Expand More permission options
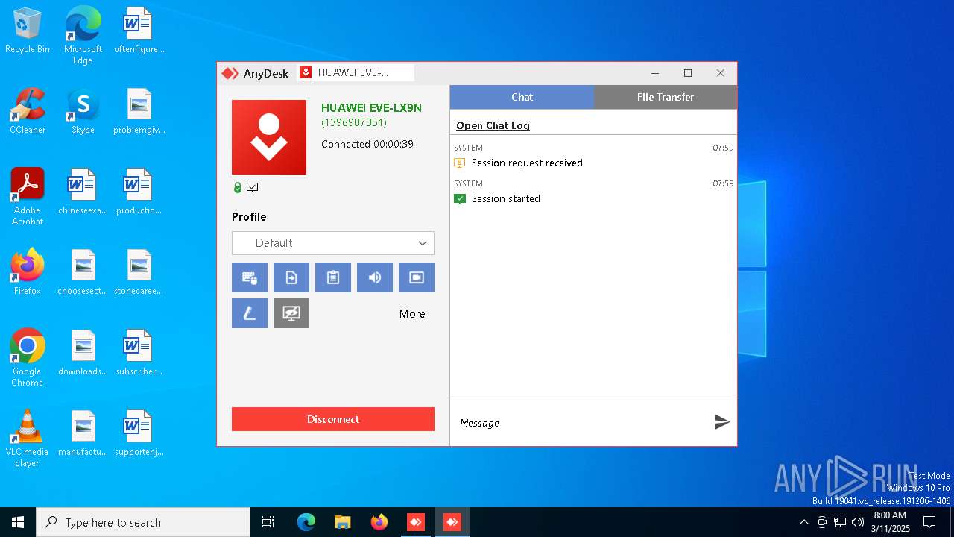The image size is (954, 537). click(412, 314)
